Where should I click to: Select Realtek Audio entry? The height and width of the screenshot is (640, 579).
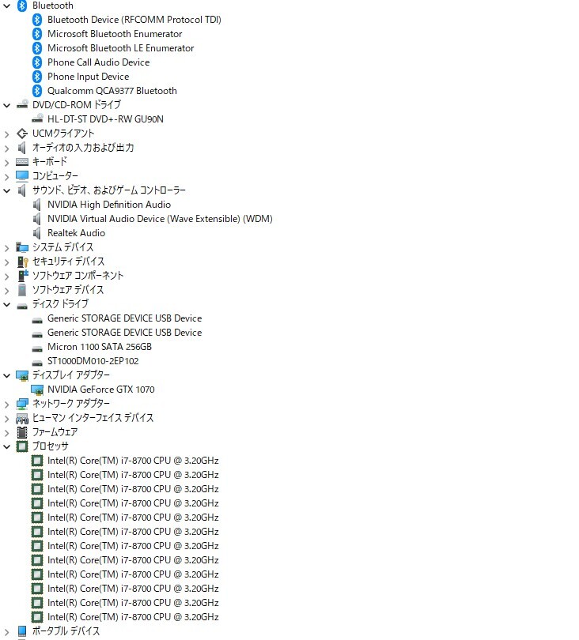click(77, 233)
